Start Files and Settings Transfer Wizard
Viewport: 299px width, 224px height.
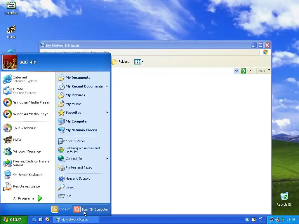pos(28,163)
